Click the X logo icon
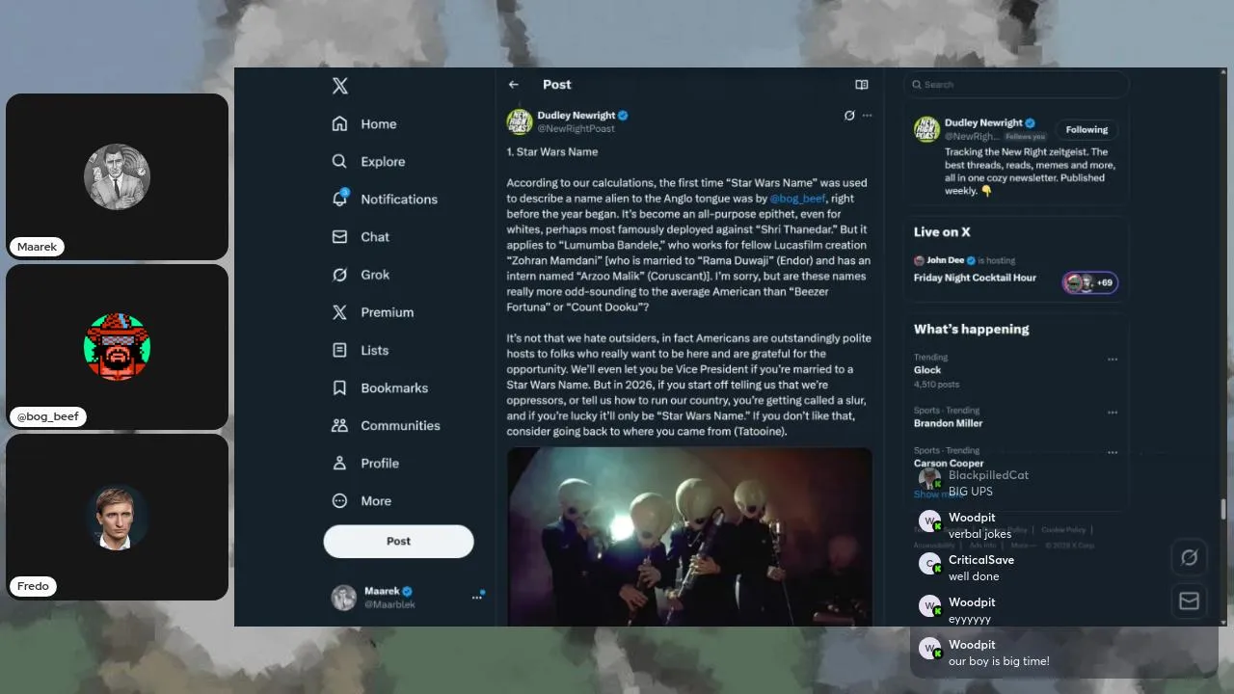Screen dimensions: 1234x694 (339, 86)
